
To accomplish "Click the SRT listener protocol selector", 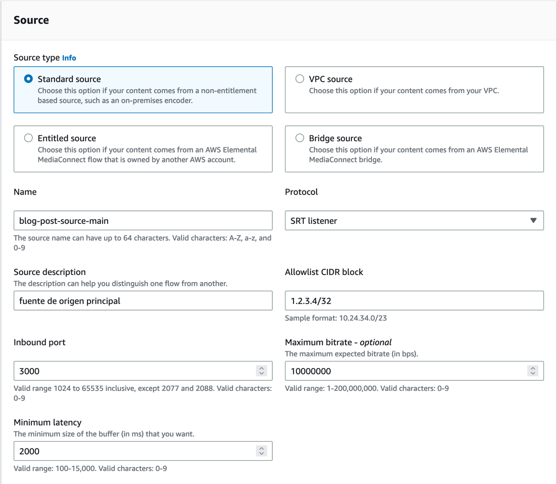I will (x=407, y=221).
